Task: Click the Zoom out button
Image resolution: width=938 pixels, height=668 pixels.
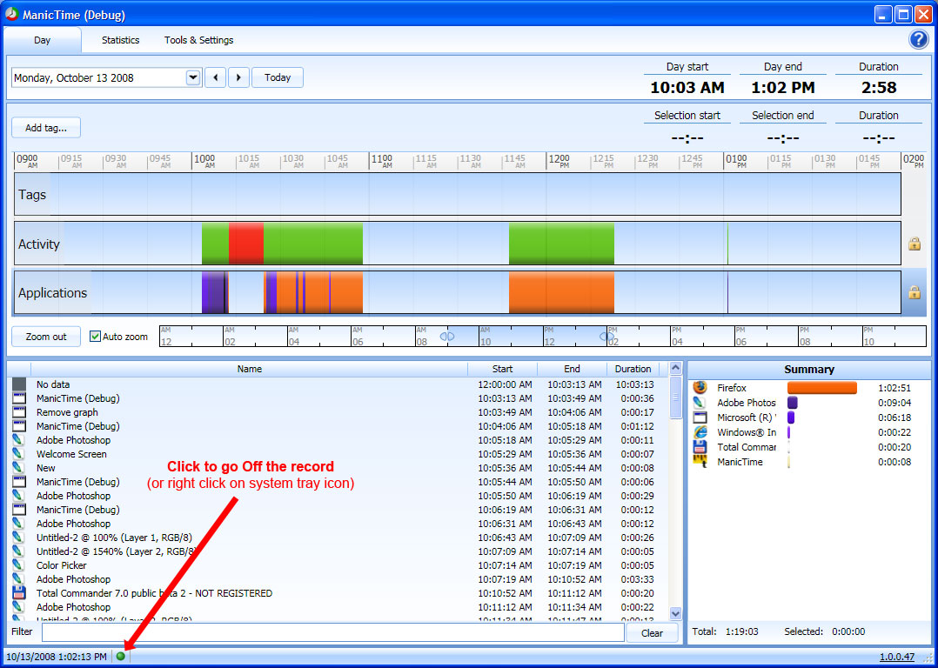Action: pyautogui.click(x=46, y=337)
